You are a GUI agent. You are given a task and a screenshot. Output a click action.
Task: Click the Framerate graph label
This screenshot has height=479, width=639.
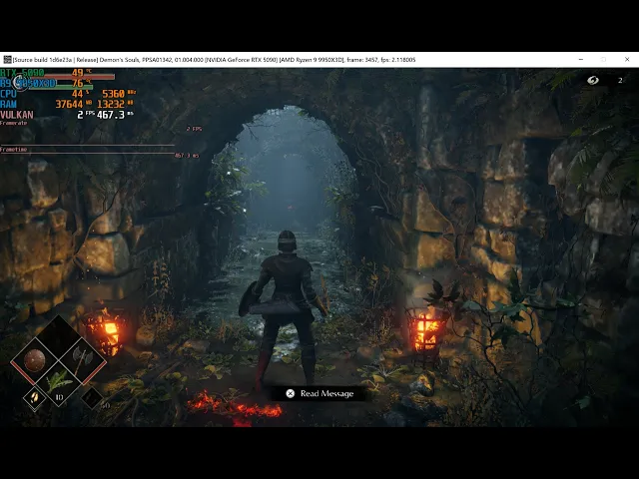coord(13,123)
